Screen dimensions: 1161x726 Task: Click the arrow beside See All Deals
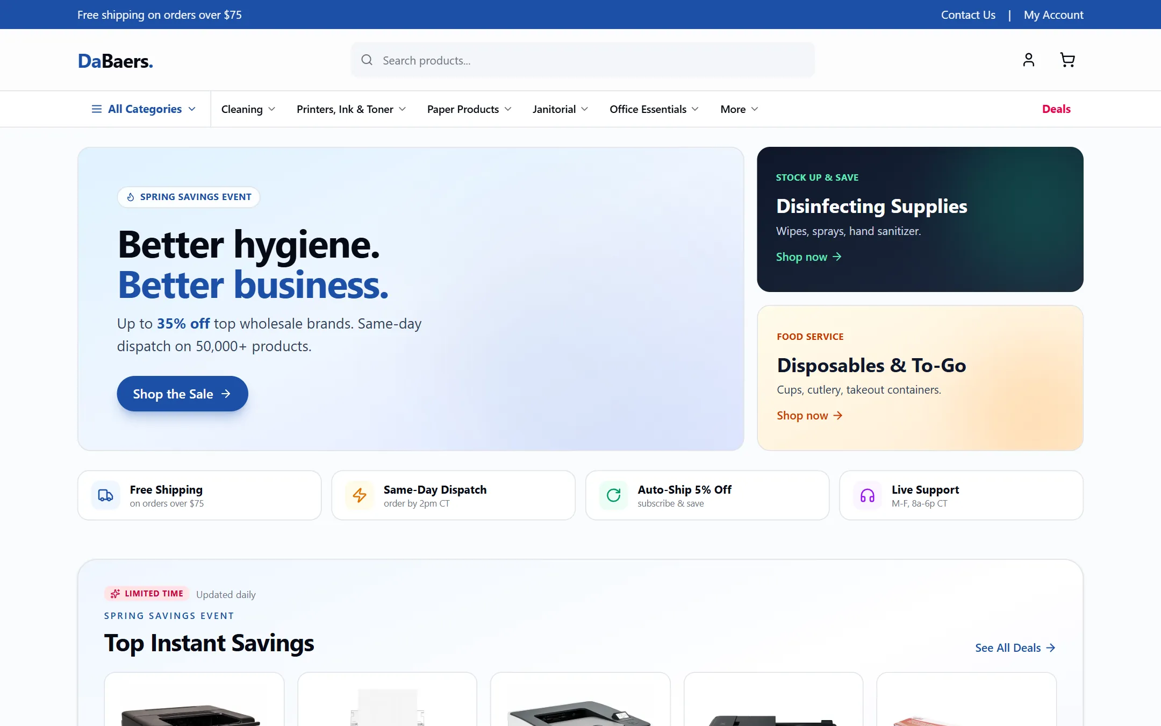(1051, 648)
